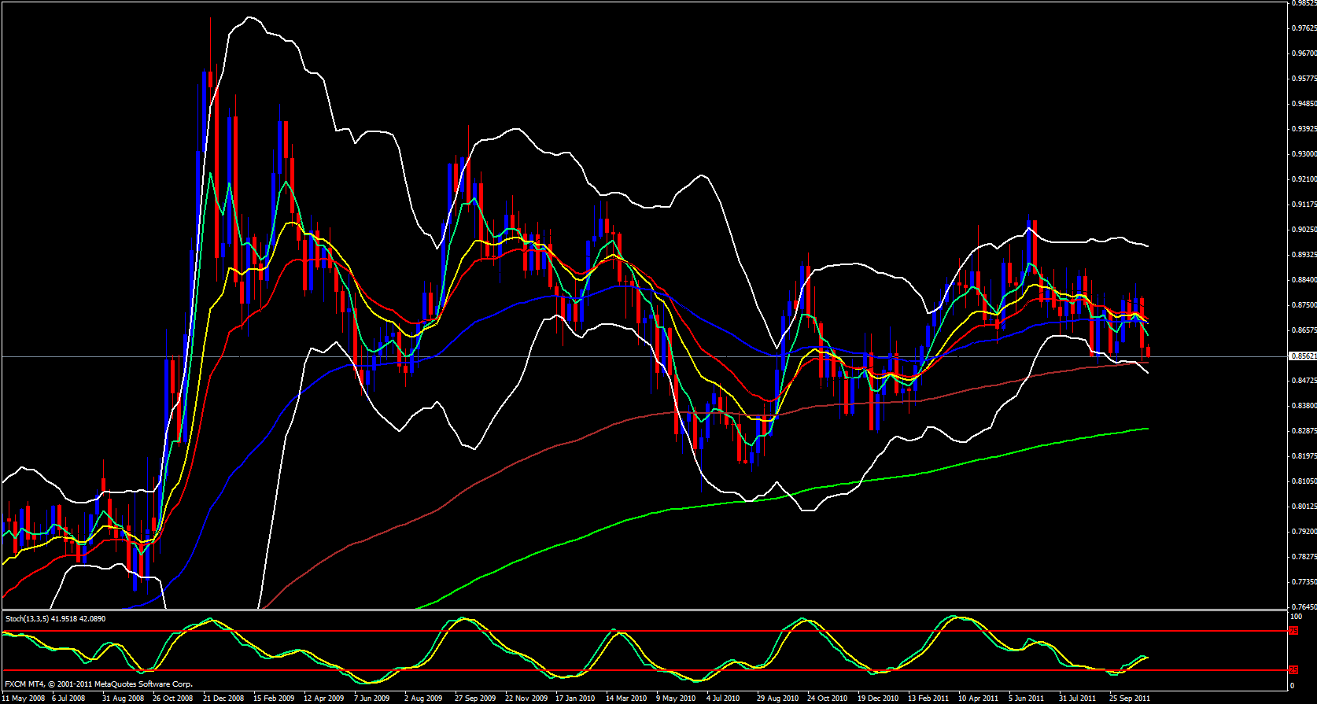Click the 0.78275 price axis label
Screen dimensions: 1317x704
tap(1304, 557)
